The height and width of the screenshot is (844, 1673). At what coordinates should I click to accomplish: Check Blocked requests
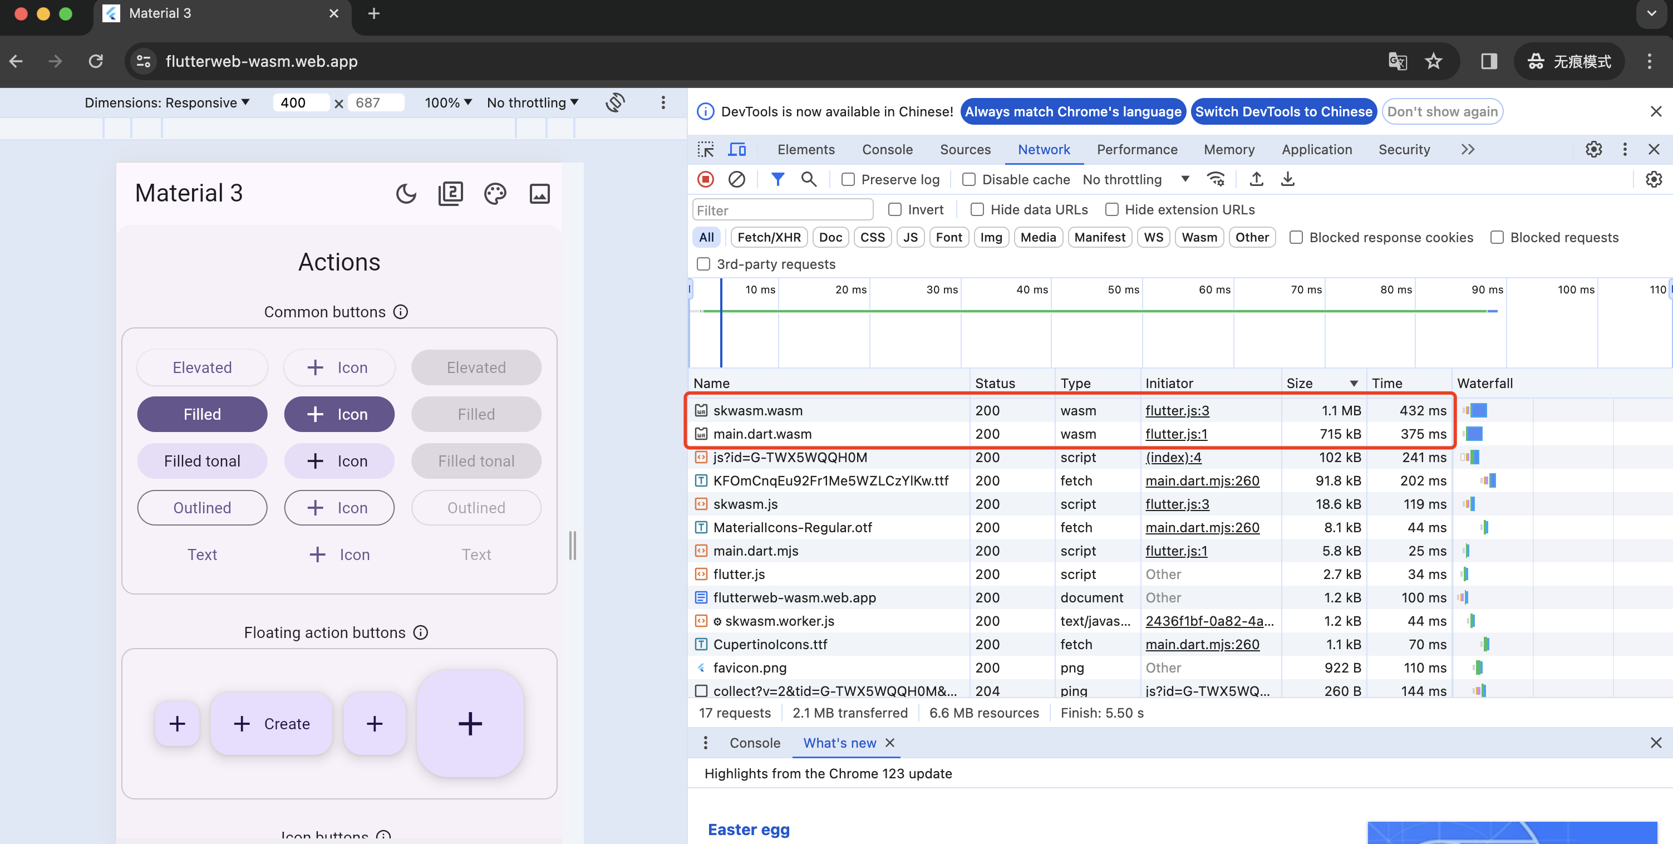pyautogui.click(x=1497, y=237)
